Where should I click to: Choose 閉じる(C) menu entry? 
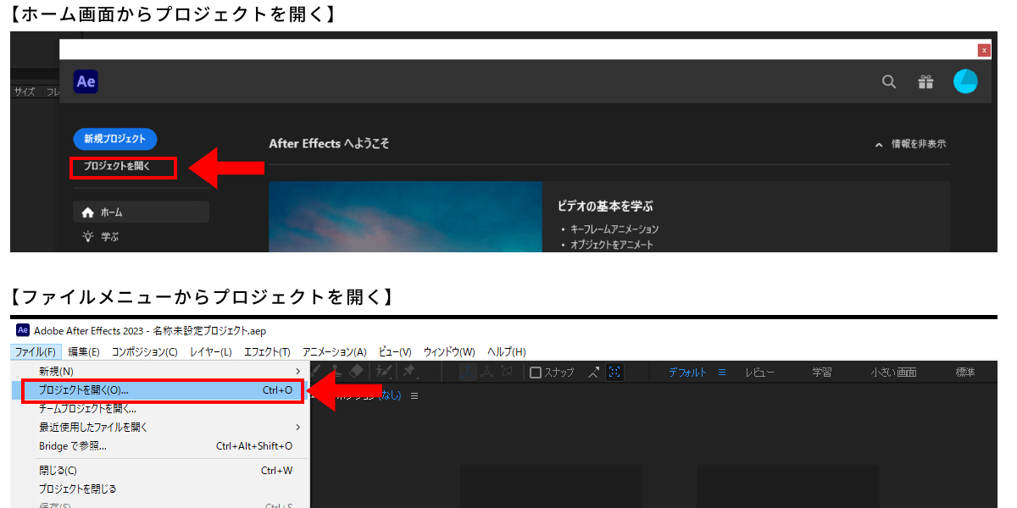click(x=160, y=470)
